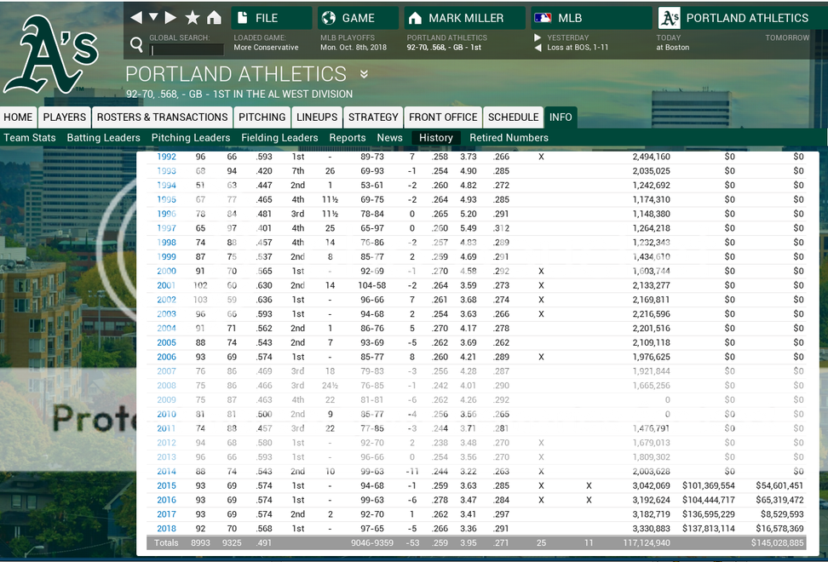Open the down arrow navigation history
Image resolution: width=828 pixels, height=562 pixels.
pyautogui.click(x=153, y=17)
